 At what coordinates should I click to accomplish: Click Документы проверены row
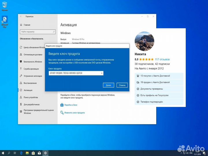[x=159, y=89]
